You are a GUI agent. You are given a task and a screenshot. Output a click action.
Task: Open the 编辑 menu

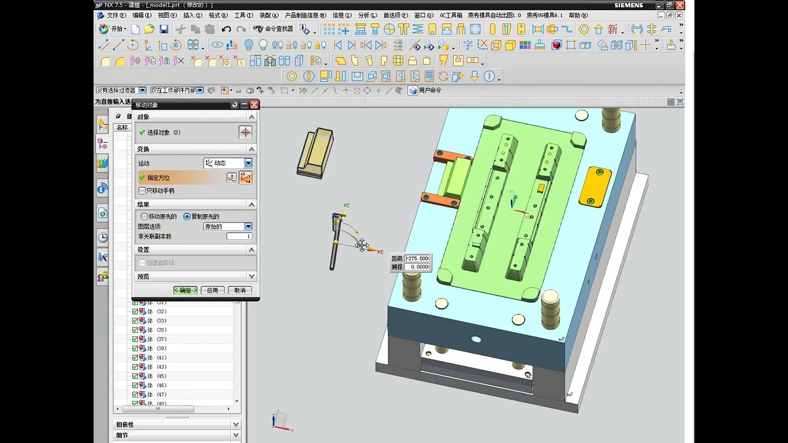click(x=142, y=15)
